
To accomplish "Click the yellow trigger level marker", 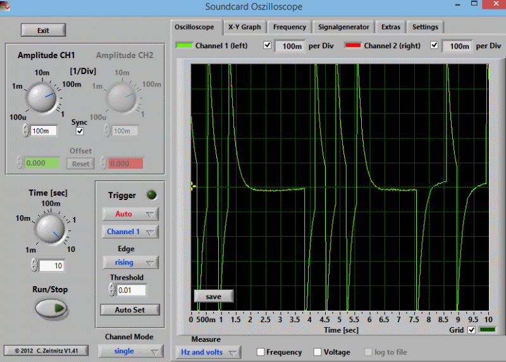I will pos(193,186).
